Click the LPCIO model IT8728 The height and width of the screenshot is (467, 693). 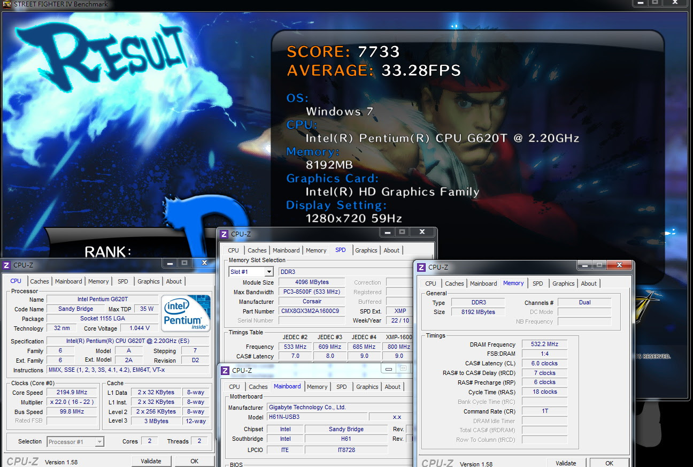(346, 450)
